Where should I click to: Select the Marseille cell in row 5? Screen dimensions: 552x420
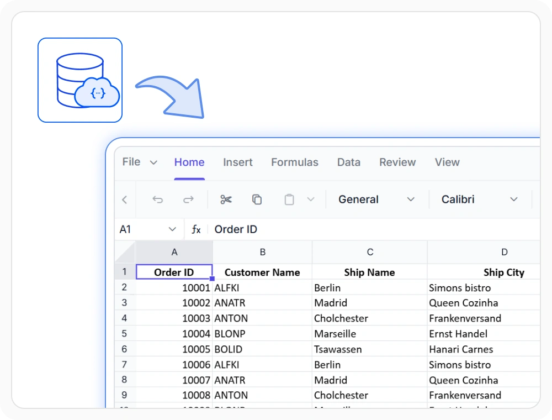pyautogui.click(x=370, y=334)
